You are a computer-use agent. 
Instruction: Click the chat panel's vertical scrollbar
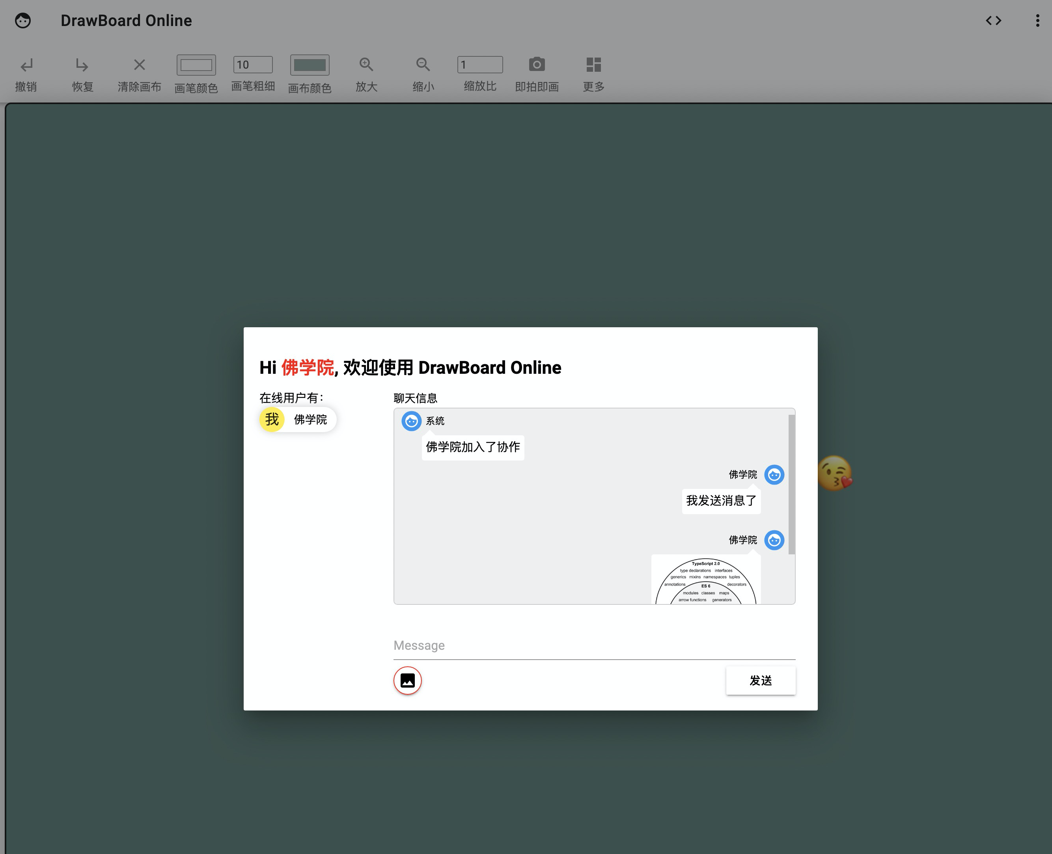click(791, 485)
